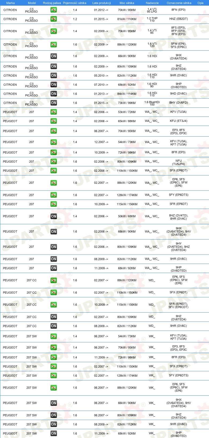Click PB icon in 207 CC 110kW / 150KM row
Image resolution: width=209 pixels, height=438 pixels.
pyautogui.click(x=54, y=293)
